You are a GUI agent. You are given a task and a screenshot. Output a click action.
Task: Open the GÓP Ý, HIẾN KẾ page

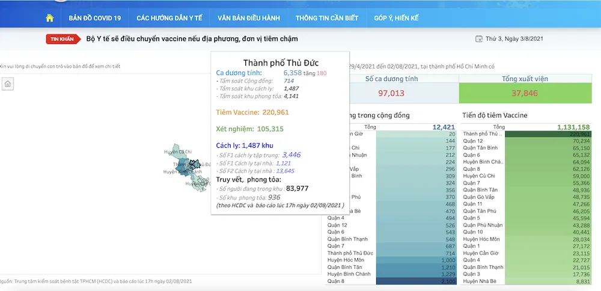coord(396,18)
